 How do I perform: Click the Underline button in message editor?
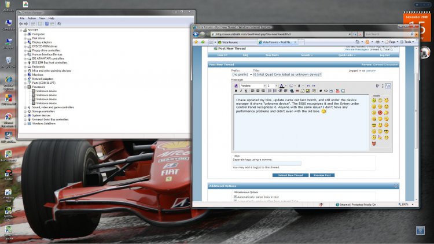click(246, 91)
